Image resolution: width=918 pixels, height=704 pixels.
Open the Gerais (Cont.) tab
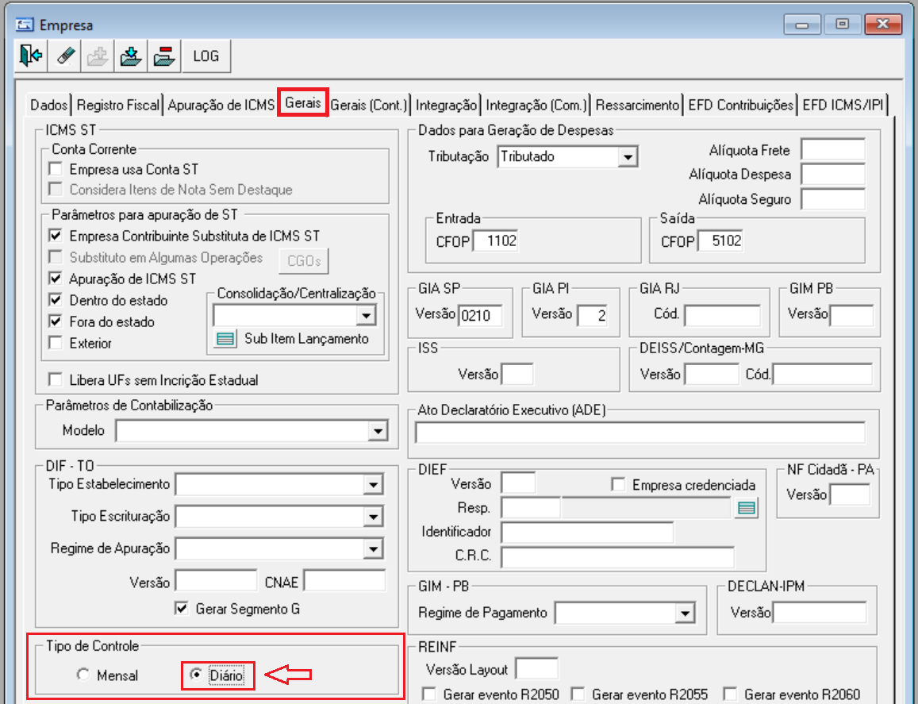369,105
